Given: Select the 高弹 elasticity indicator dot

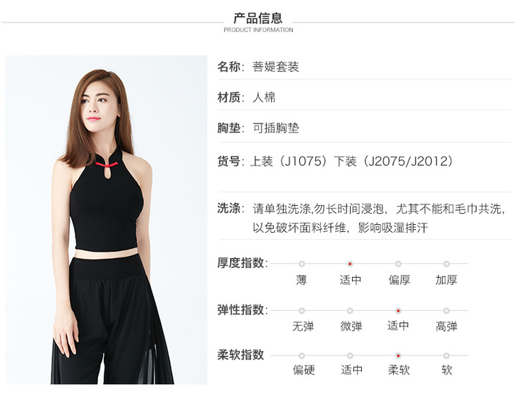Looking at the screenshot, I should 446,310.
